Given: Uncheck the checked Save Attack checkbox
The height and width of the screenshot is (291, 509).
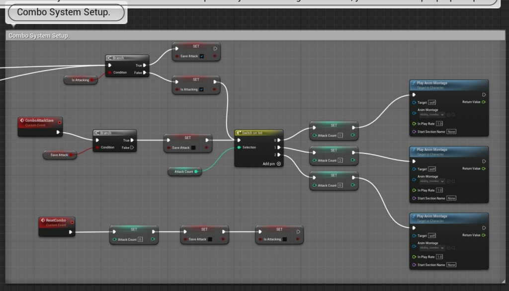Looking at the screenshot, I should click(x=202, y=56).
